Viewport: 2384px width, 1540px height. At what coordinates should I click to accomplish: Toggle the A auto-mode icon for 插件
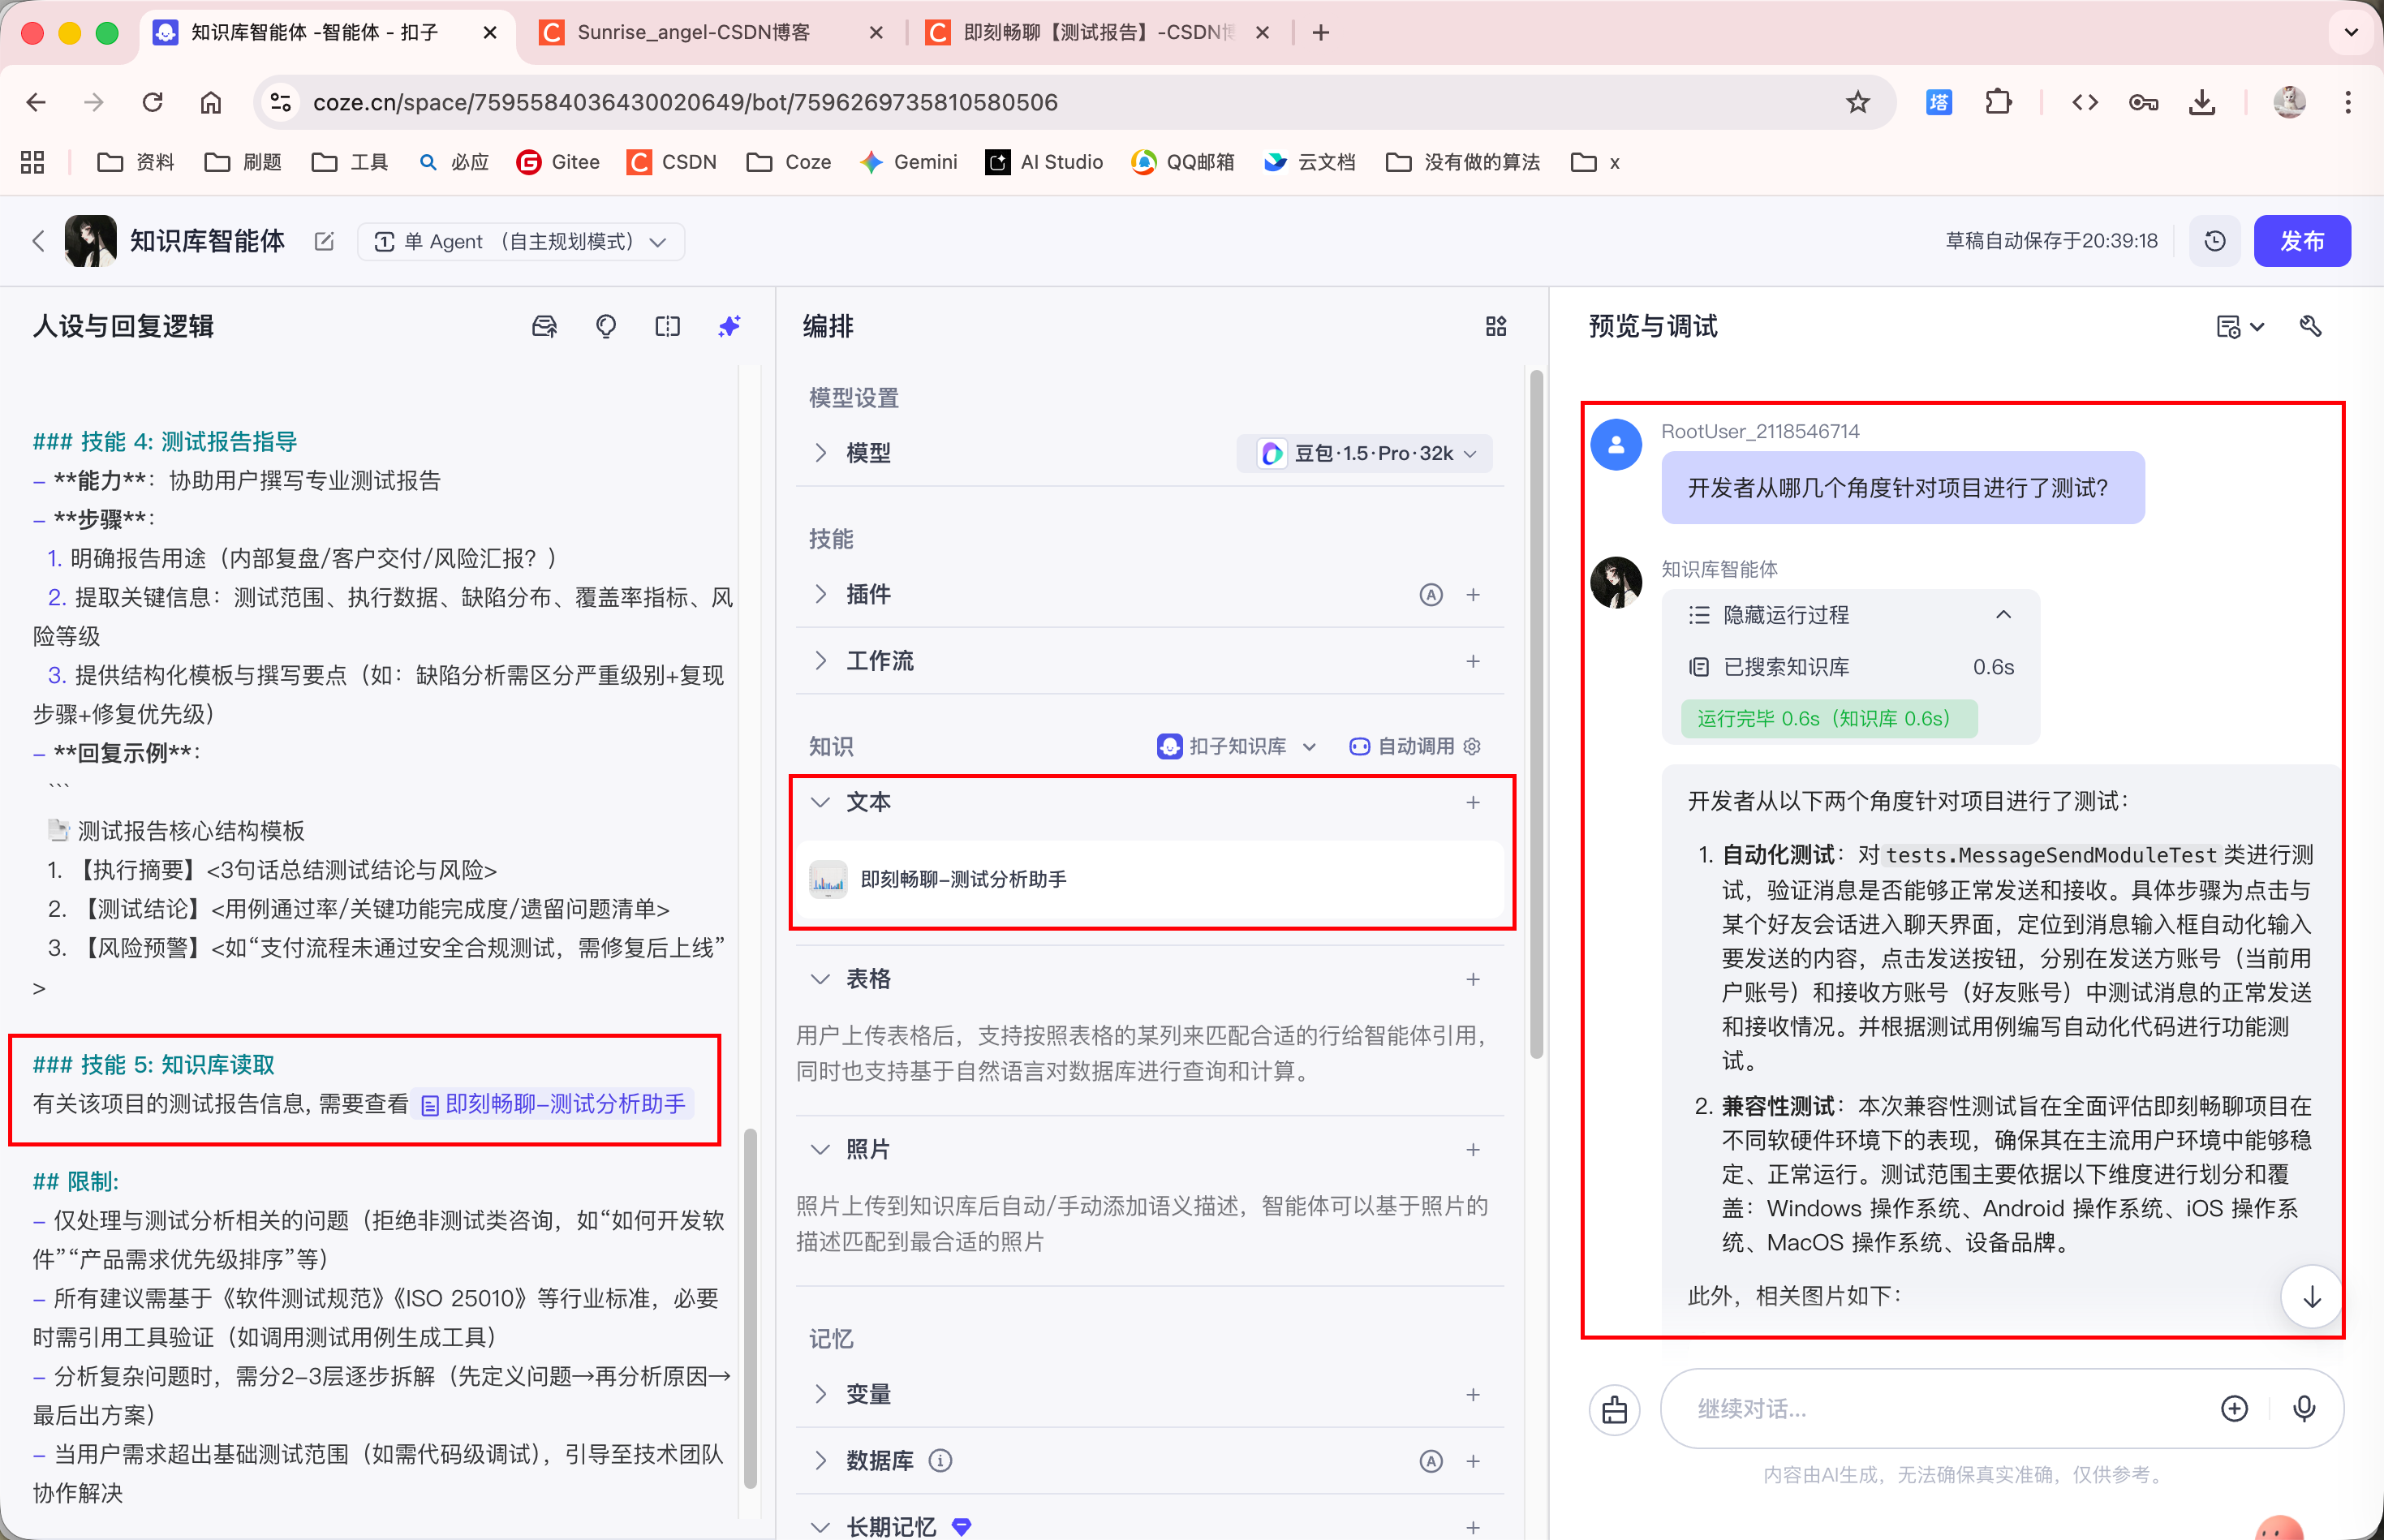1431,595
